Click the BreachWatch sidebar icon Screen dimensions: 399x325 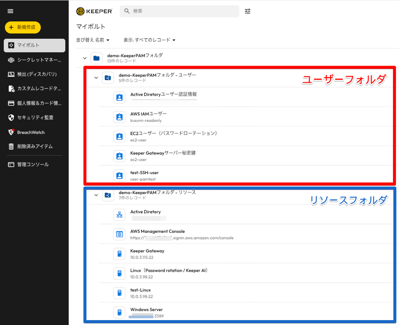11,132
